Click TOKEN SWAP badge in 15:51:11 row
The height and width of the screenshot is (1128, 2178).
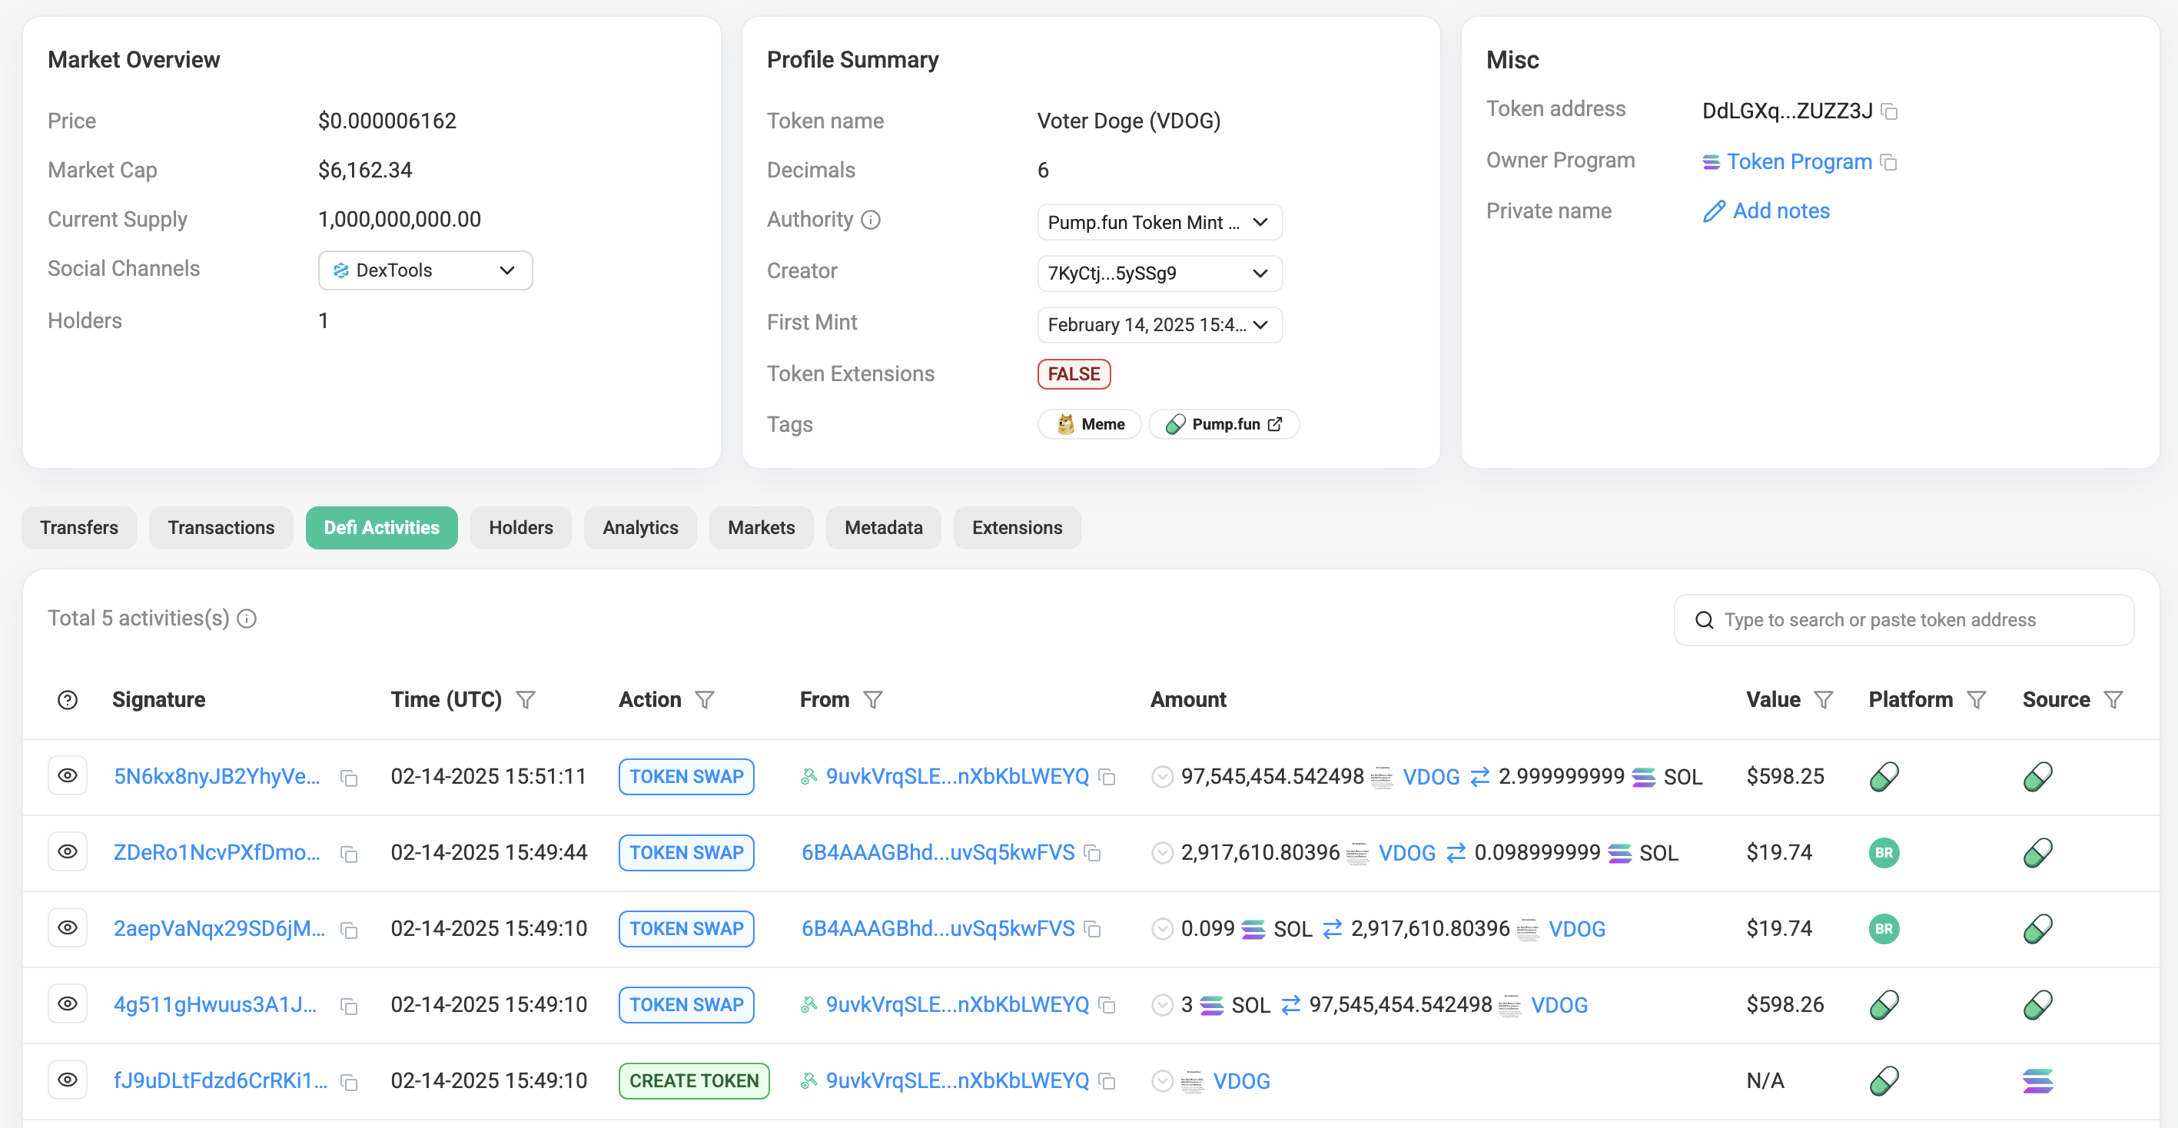(x=686, y=777)
